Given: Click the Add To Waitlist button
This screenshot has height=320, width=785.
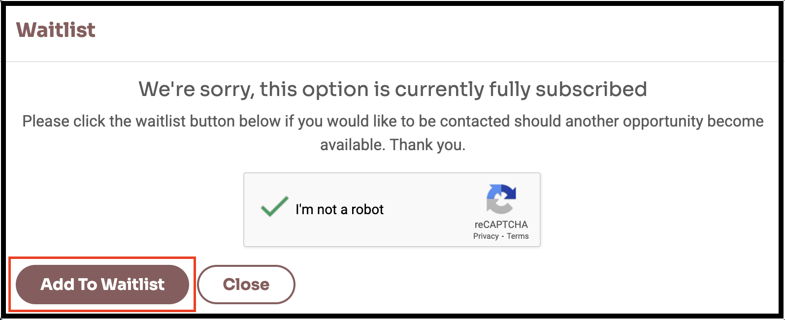Looking at the screenshot, I should (x=102, y=285).
